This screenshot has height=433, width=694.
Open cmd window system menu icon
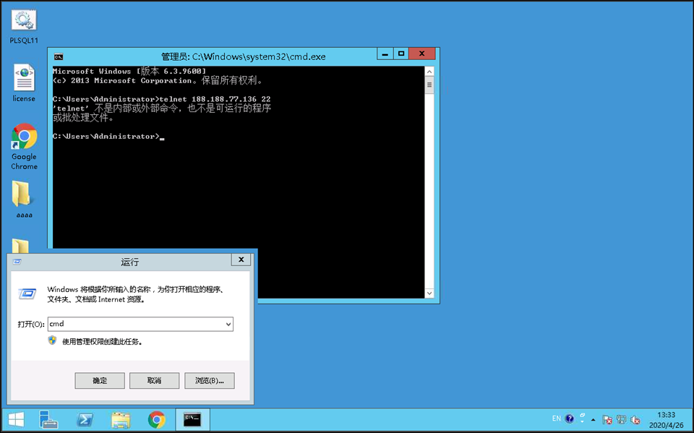coord(59,56)
